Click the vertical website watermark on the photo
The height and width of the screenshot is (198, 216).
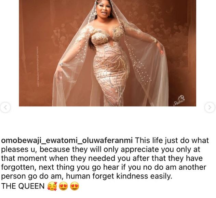[x=38, y=67]
